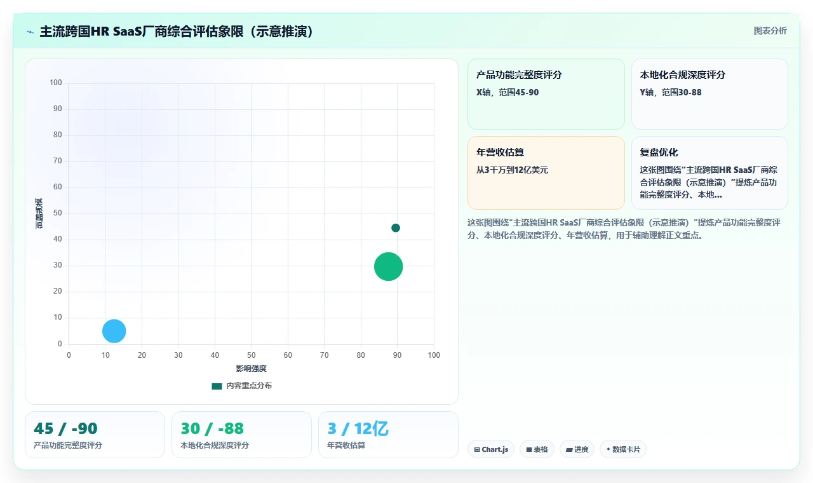Click the Y轴，范围30-88 text
The width and height of the screenshot is (813, 483).
[x=671, y=92]
